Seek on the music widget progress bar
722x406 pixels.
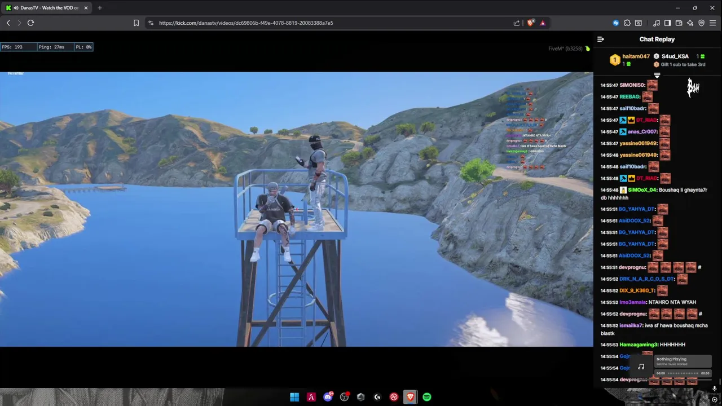[x=683, y=373]
